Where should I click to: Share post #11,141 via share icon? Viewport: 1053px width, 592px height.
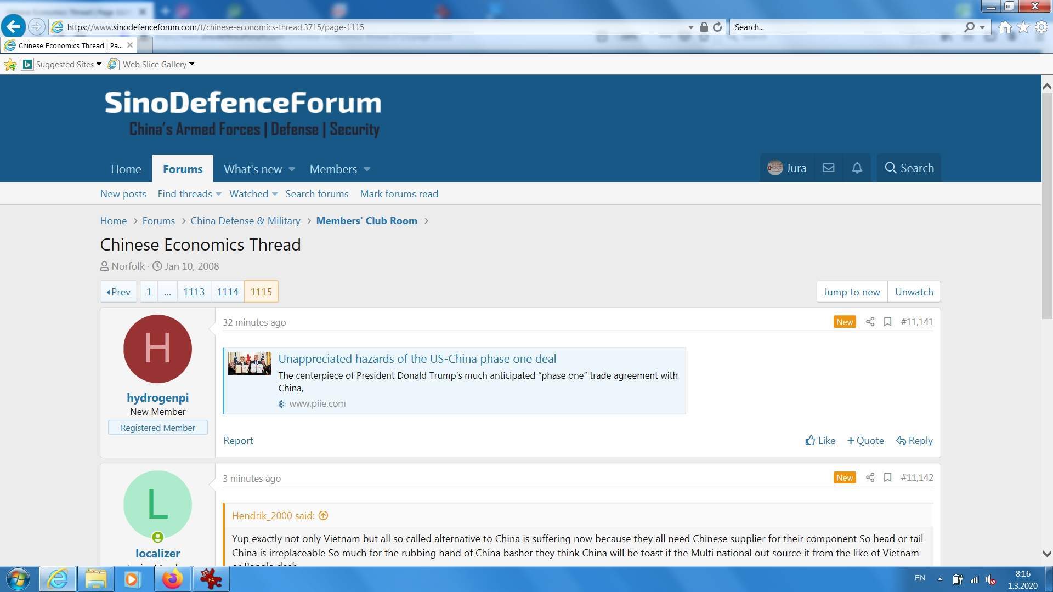[x=870, y=322]
